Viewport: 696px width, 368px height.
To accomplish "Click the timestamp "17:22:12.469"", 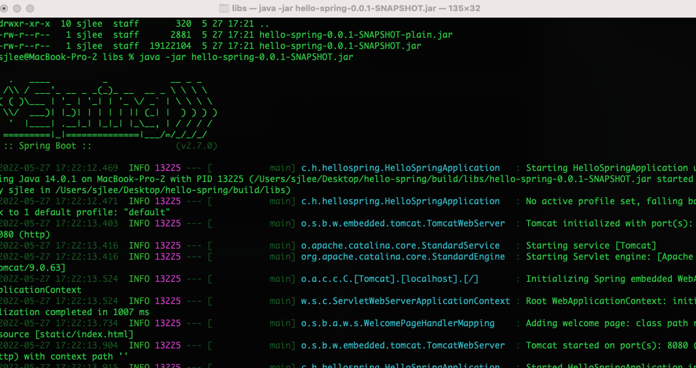I will [87, 168].
